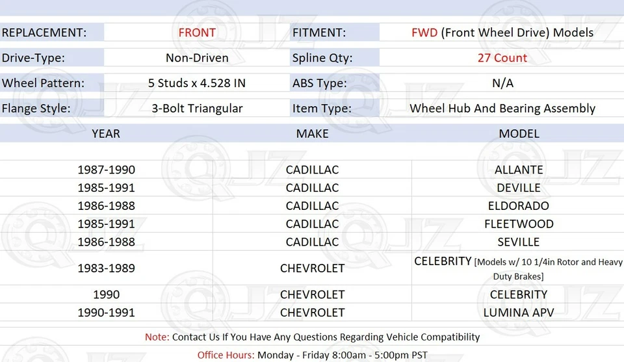
Task: Select the FLEETWOOD model cell
Action: click(x=519, y=224)
